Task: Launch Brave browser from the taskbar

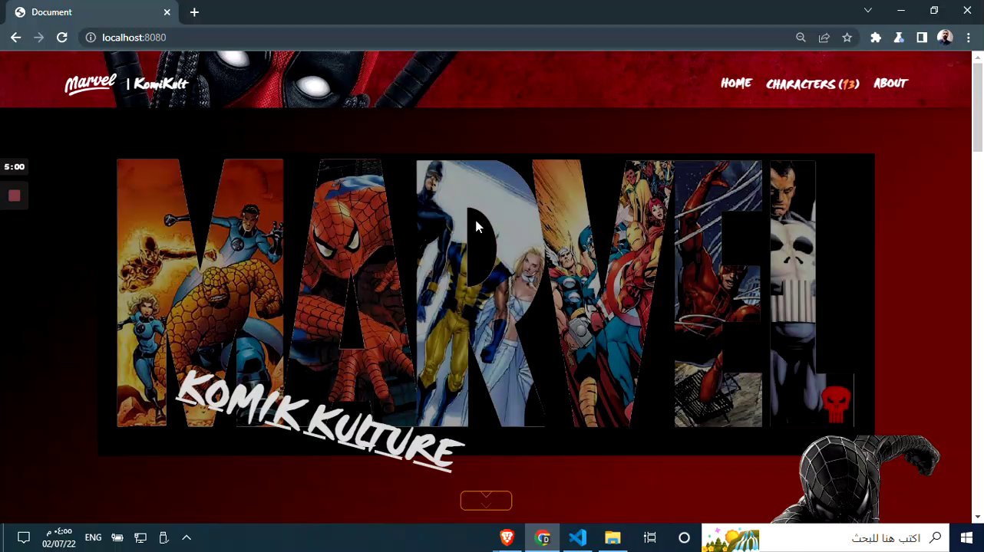Action: pyautogui.click(x=507, y=538)
